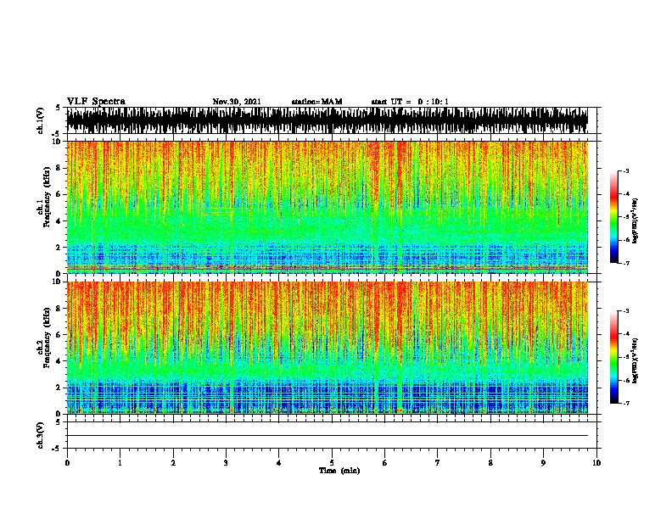Select the "Time (min)" axis label

339,471
